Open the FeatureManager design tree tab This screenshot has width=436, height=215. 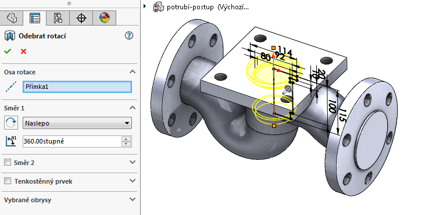(12, 19)
